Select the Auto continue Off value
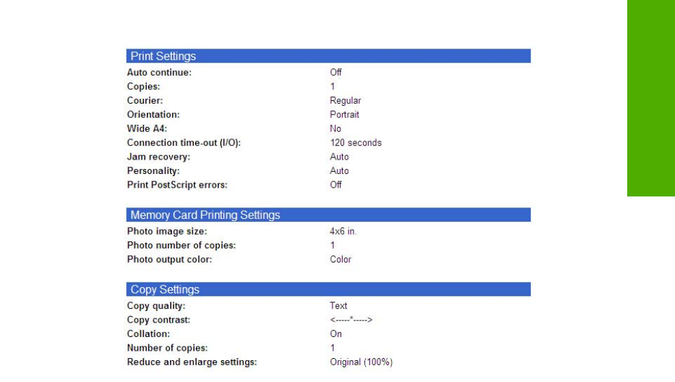The width and height of the screenshot is (675, 382). coord(335,72)
